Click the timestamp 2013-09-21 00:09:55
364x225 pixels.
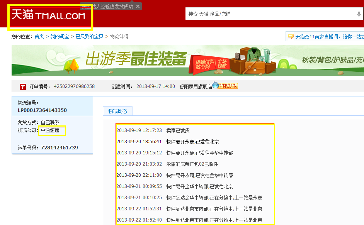pyautogui.click(x=139, y=186)
